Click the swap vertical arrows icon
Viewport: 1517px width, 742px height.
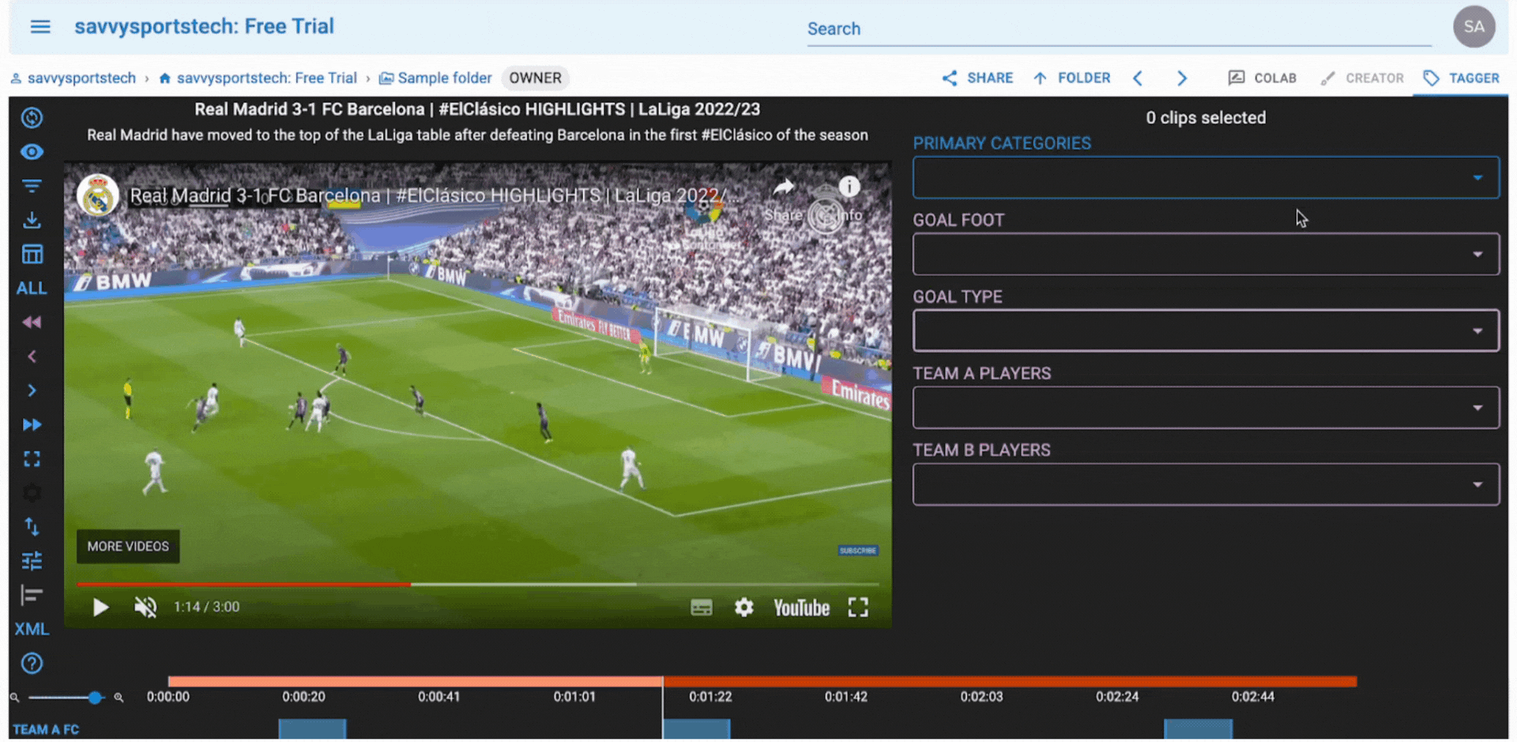[32, 527]
